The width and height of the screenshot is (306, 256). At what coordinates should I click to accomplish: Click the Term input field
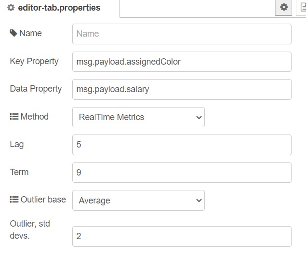[x=182, y=173]
